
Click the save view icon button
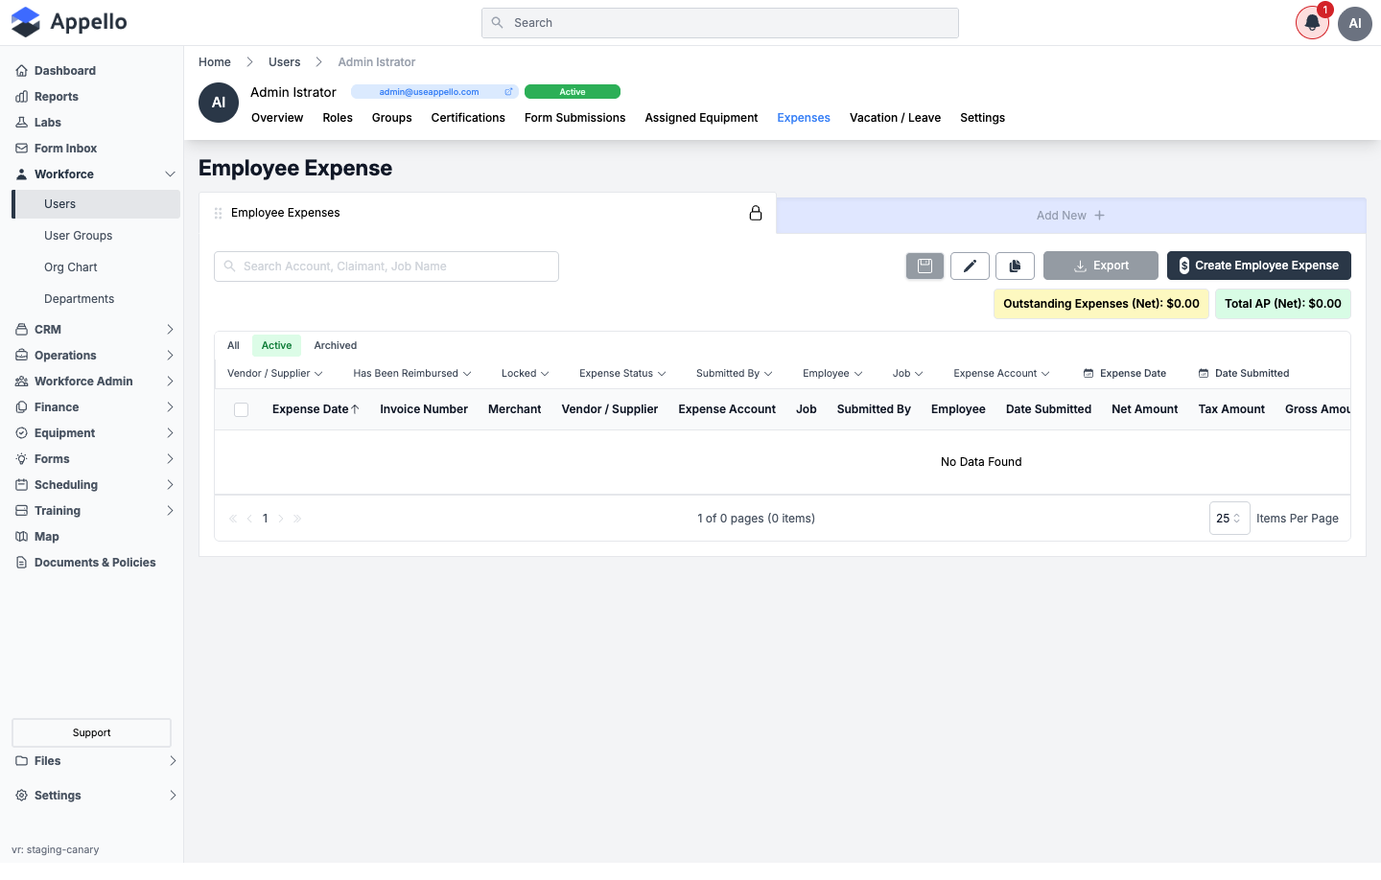925,266
